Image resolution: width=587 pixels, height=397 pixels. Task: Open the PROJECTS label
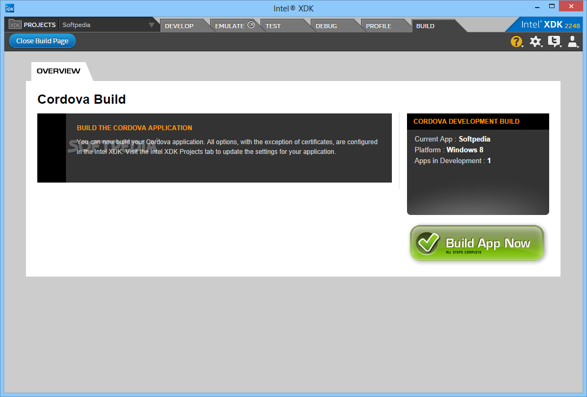tap(39, 25)
